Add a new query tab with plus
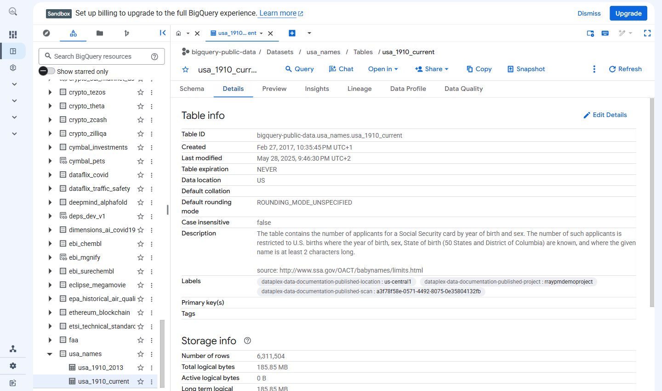This screenshot has width=662, height=391. tap(292, 33)
